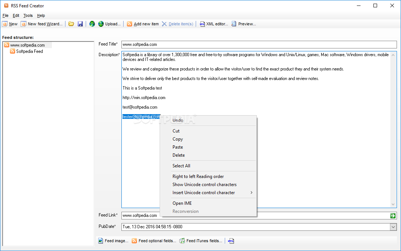Click the Feed Title input field
This screenshot has width=401, height=251.
[259, 44]
